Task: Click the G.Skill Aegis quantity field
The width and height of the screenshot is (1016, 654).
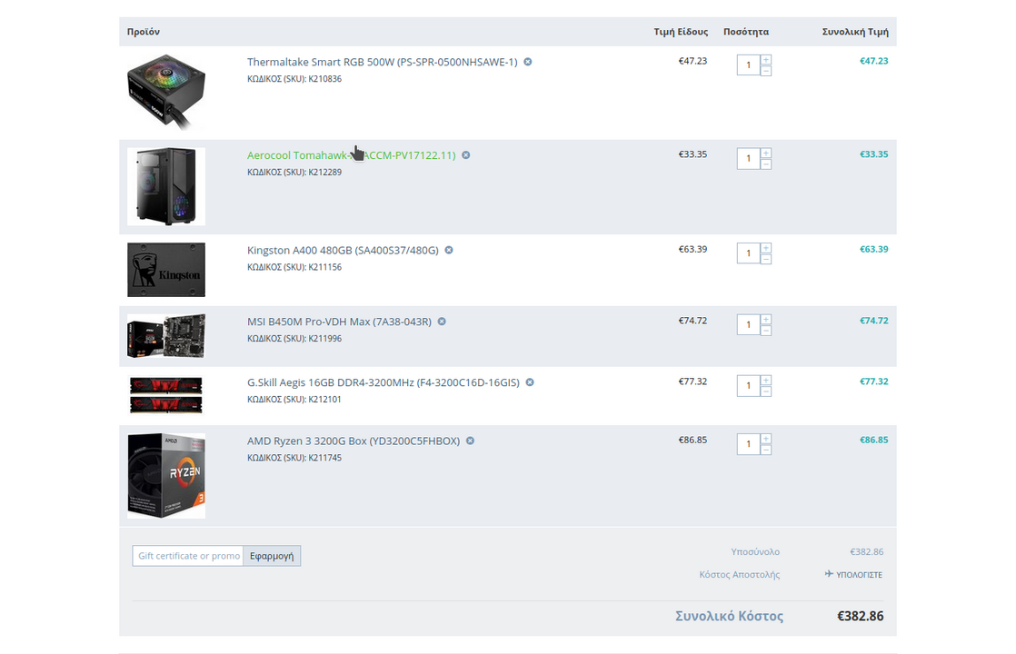Action: (749, 385)
